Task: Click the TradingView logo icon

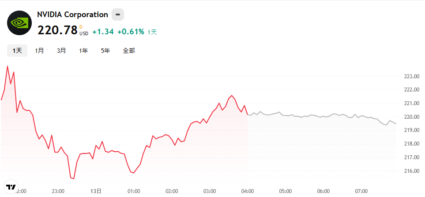Action: [x=11, y=187]
